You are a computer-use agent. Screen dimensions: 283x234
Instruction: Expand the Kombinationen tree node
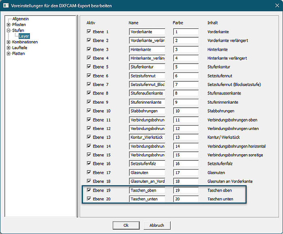click(8, 42)
